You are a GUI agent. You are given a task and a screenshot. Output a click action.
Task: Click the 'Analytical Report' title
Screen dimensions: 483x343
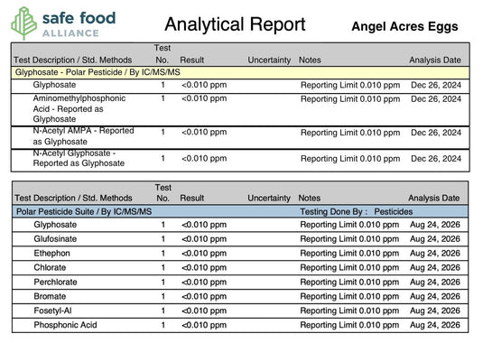pyautogui.click(x=235, y=24)
